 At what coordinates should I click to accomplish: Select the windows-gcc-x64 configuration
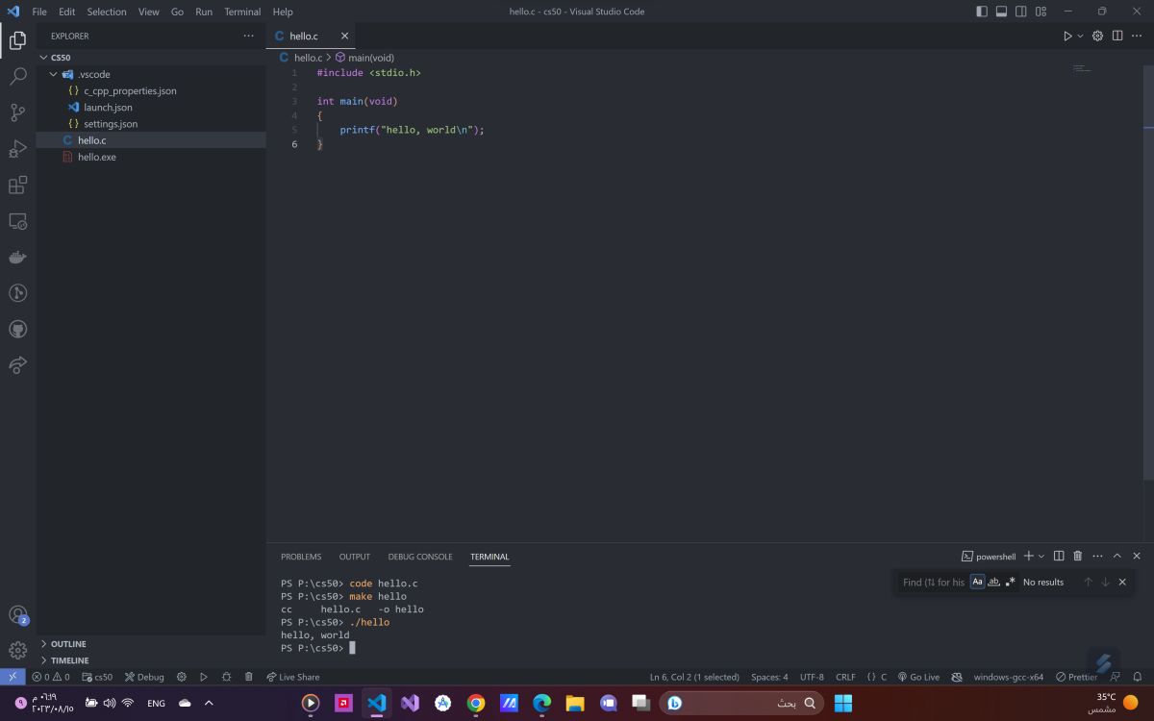point(1008,677)
